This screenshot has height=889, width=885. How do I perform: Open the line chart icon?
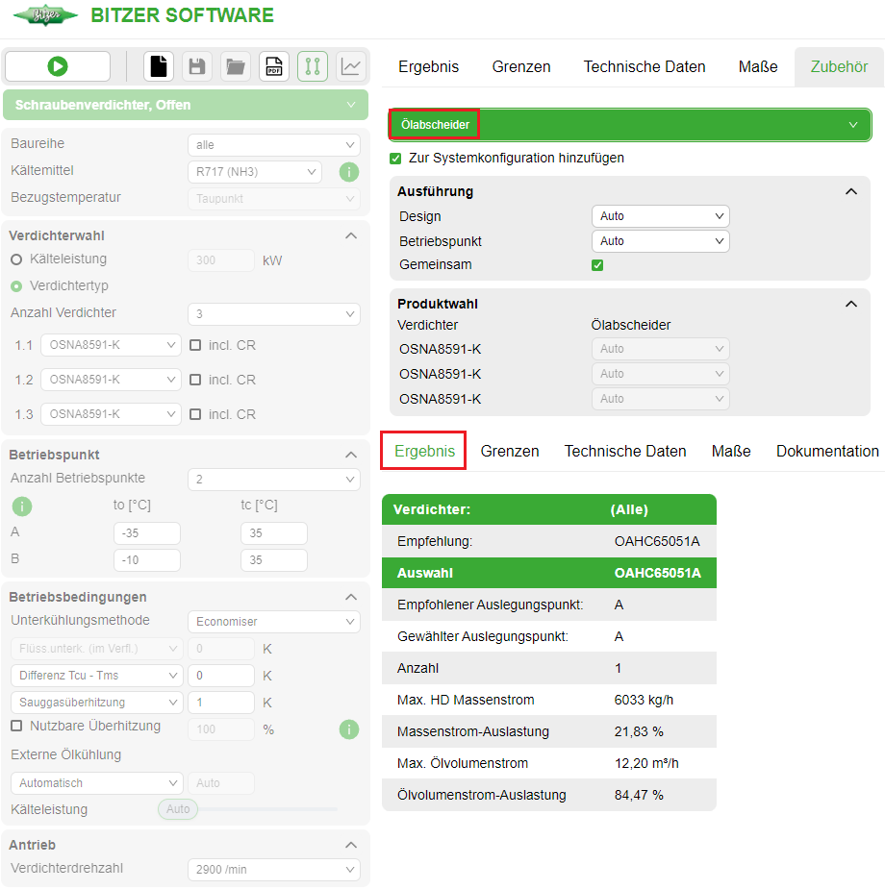351,66
